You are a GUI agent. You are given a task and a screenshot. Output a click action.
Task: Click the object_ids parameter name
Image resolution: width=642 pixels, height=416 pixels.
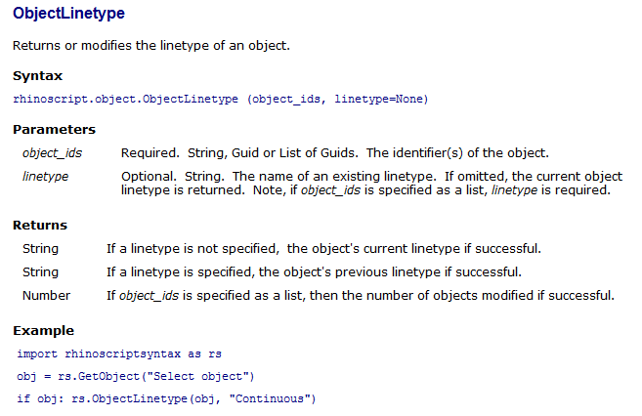[x=52, y=153]
